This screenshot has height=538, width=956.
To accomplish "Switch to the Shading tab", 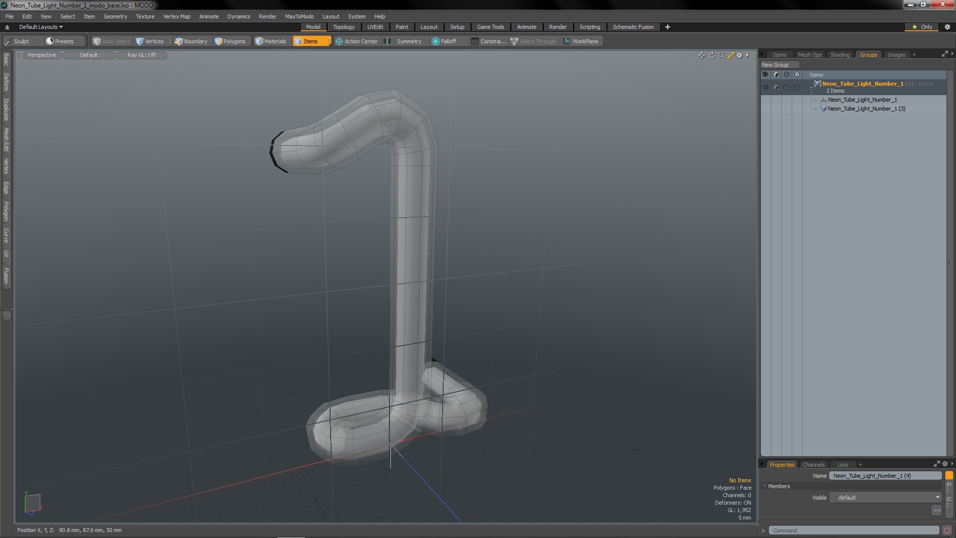I will [x=839, y=55].
